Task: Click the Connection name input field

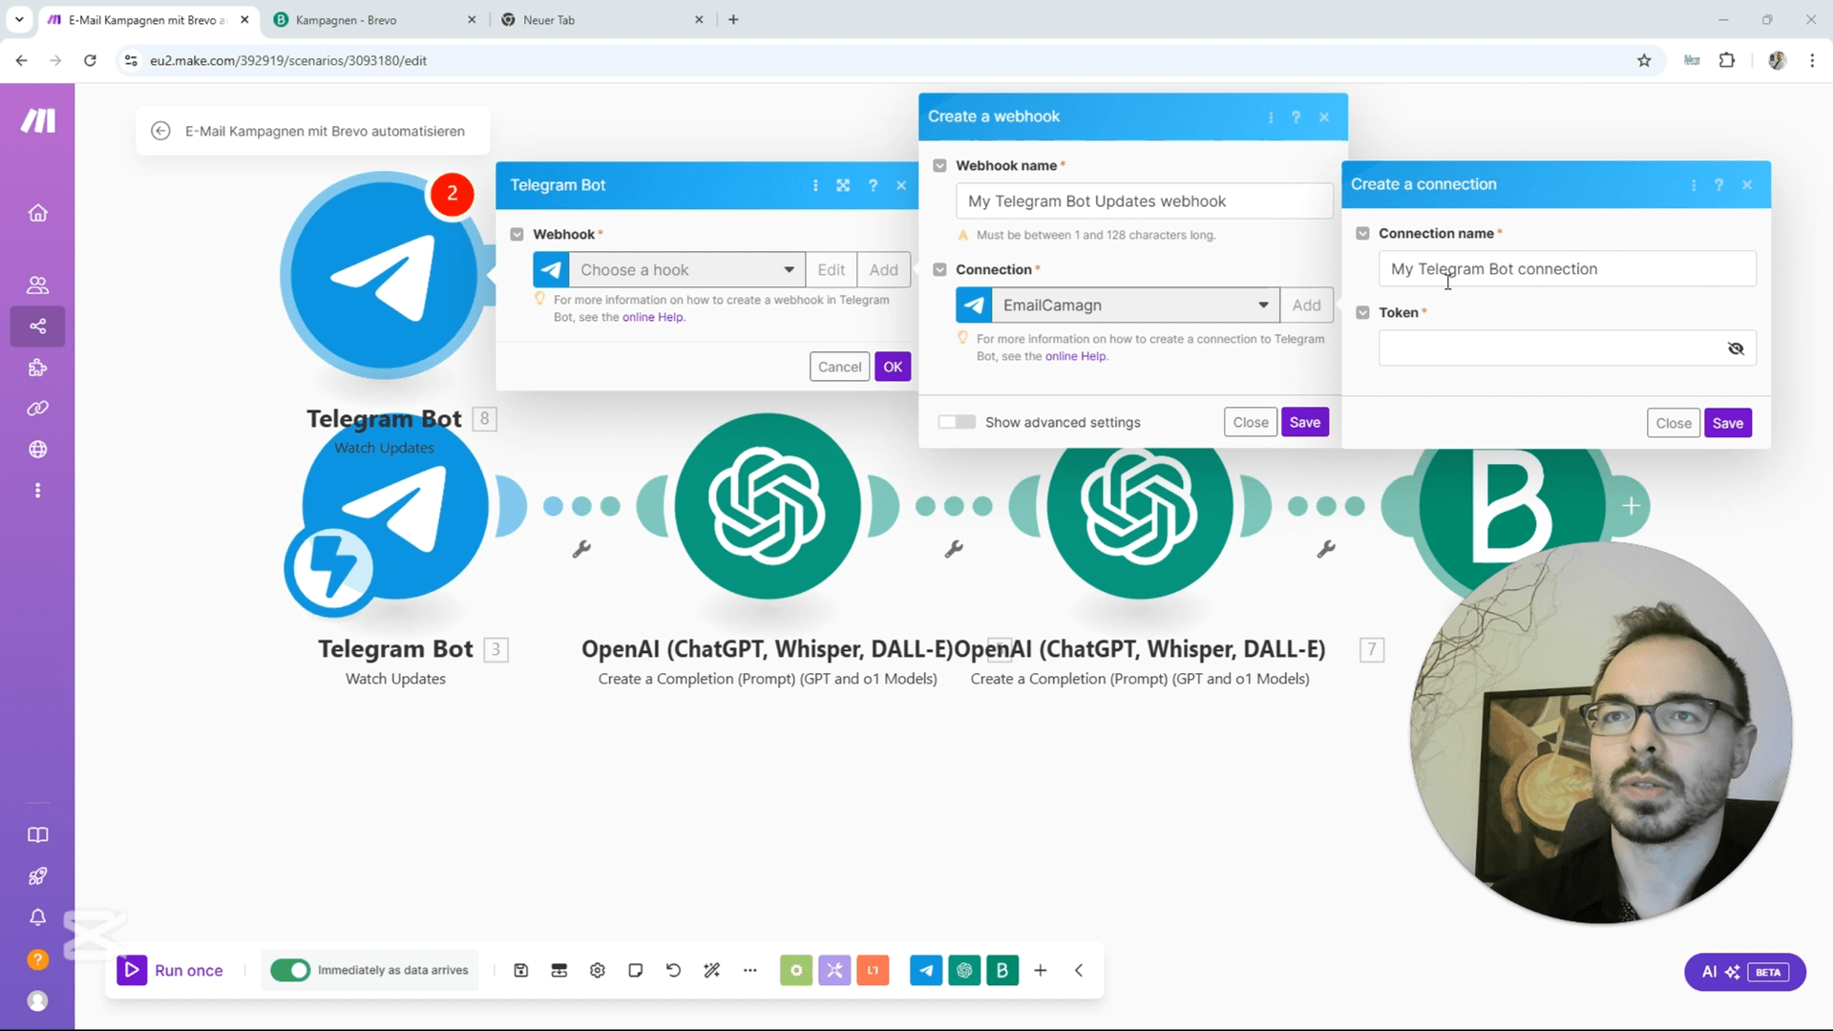Action: point(1567,269)
